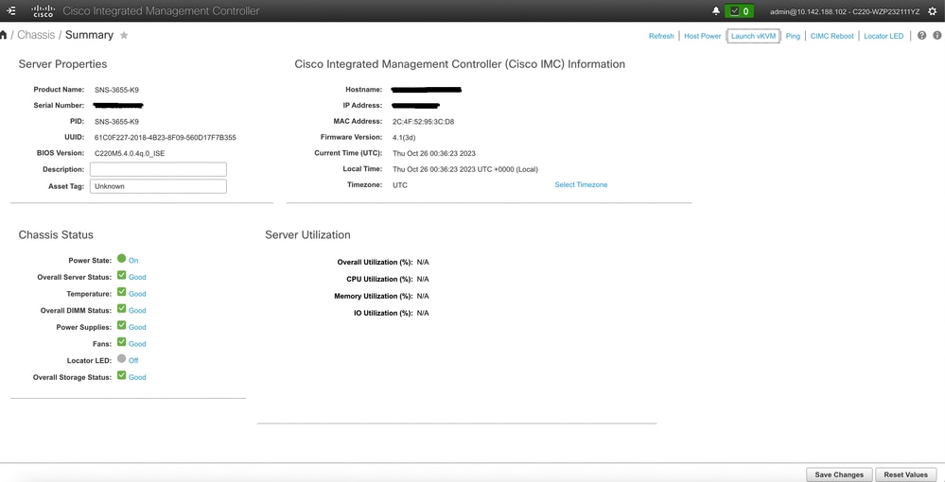Open Power State On link
Viewport: 945px width, 482px height.
133,261
